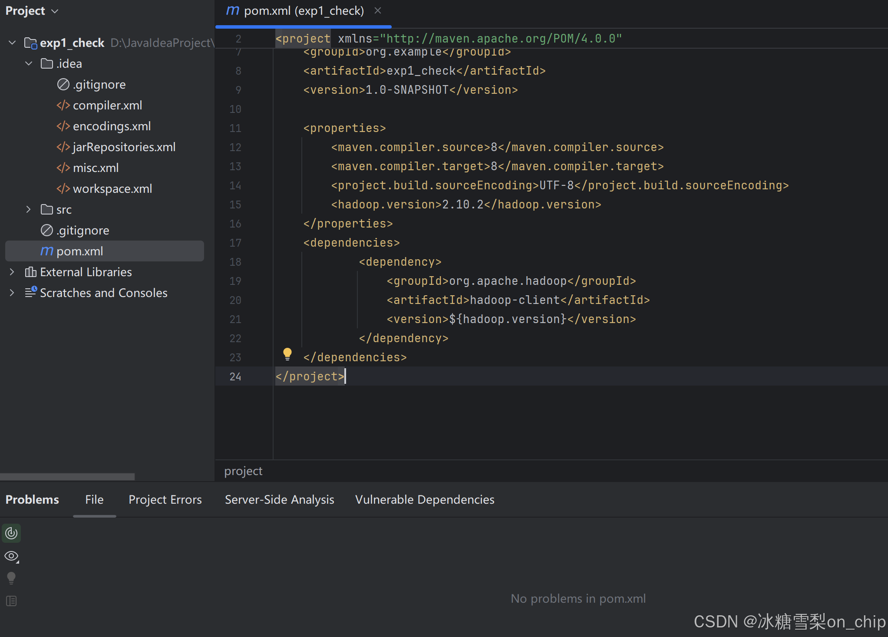Image resolution: width=888 pixels, height=637 pixels.
Task: Collapse the exp1_check project node
Action: pyautogui.click(x=11, y=43)
